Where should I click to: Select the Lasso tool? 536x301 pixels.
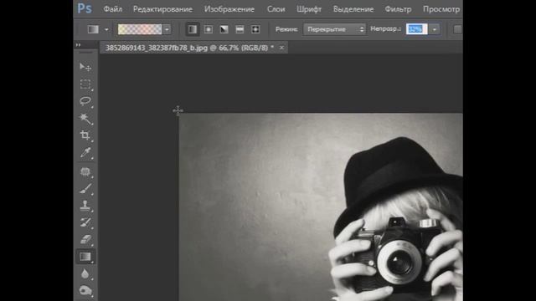point(85,101)
